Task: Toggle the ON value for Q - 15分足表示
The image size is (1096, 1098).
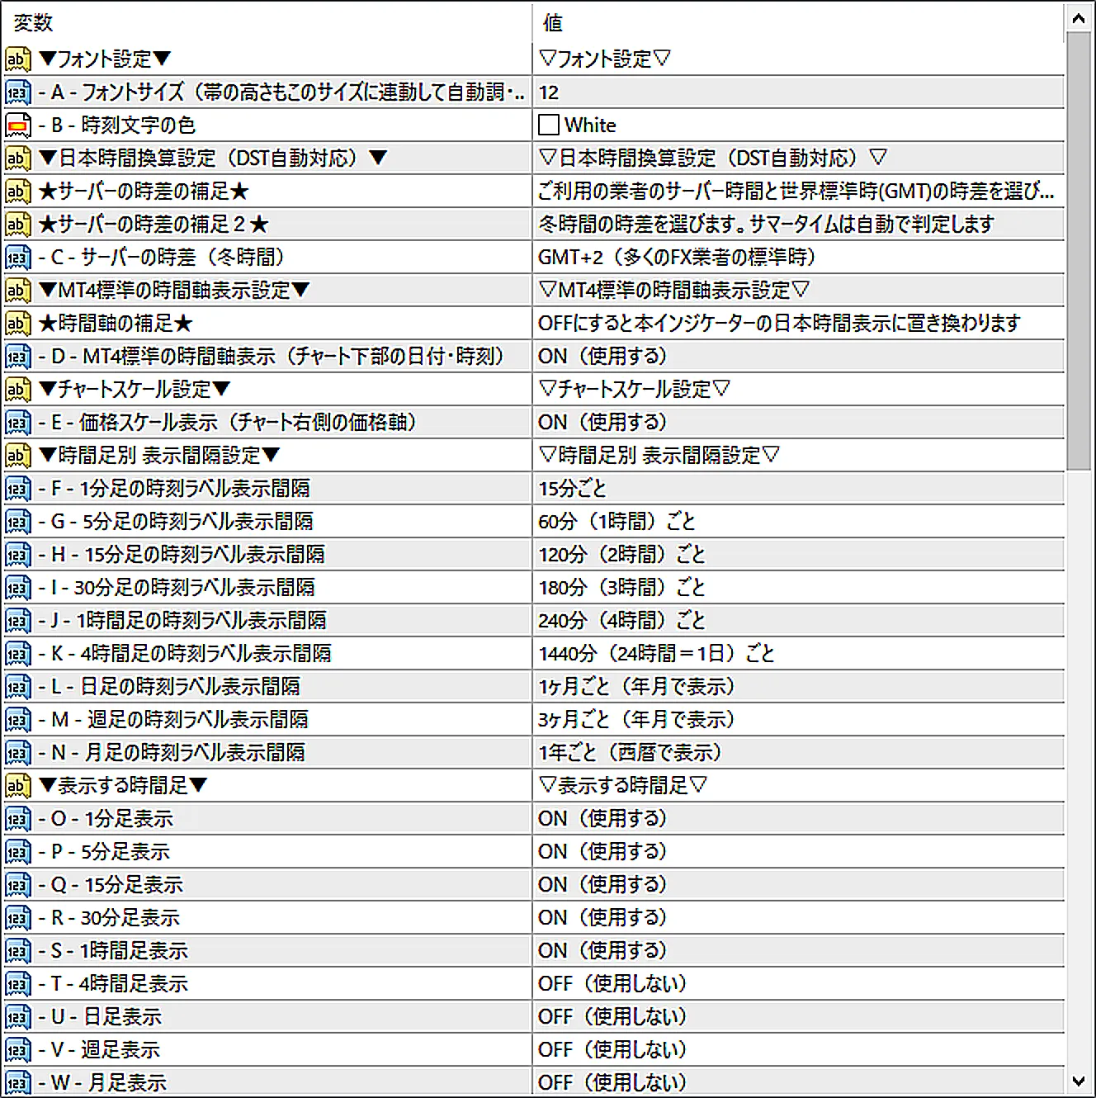Action: click(x=798, y=885)
